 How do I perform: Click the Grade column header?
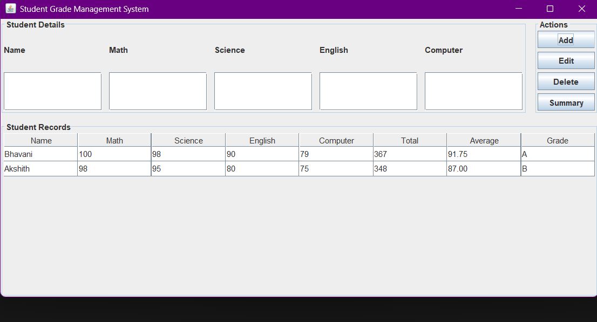click(558, 141)
